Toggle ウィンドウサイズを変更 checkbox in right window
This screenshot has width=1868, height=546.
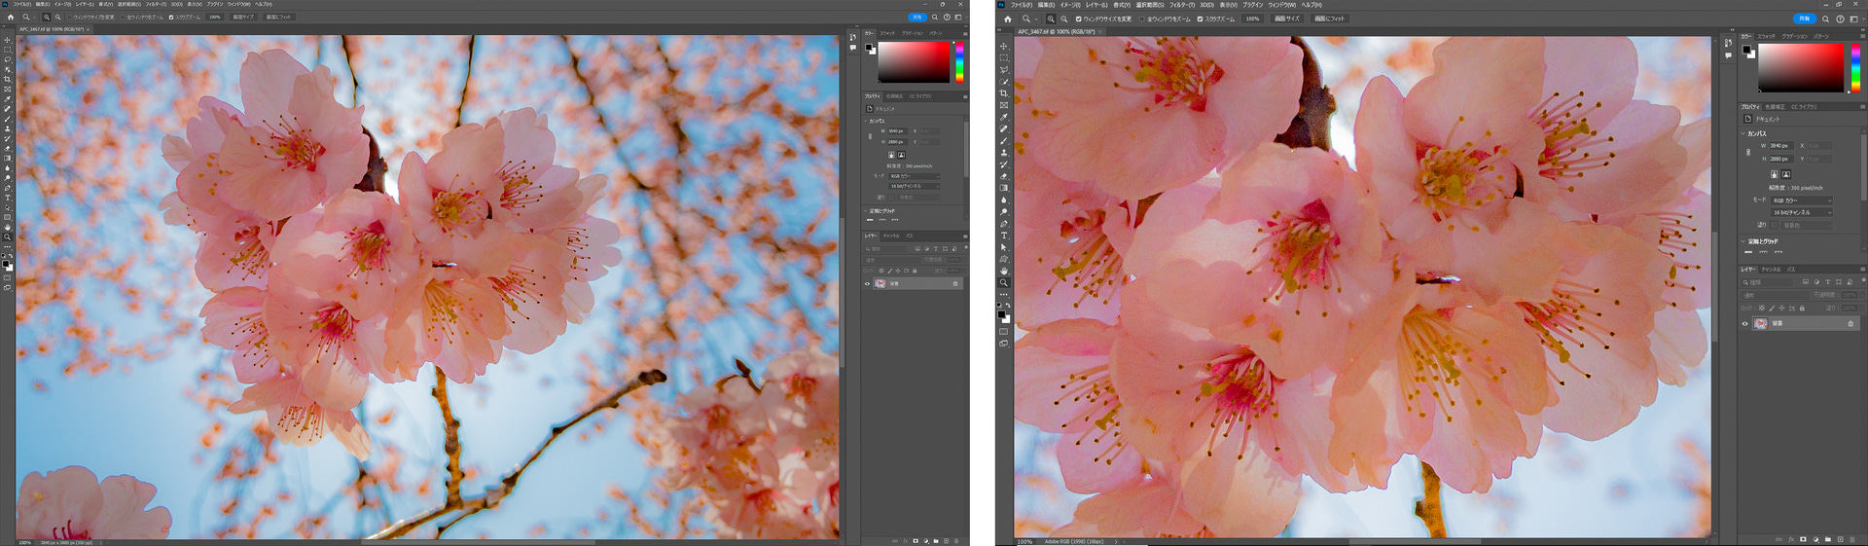pyautogui.click(x=1078, y=18)
